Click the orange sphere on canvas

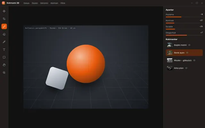tap(86, 64)
